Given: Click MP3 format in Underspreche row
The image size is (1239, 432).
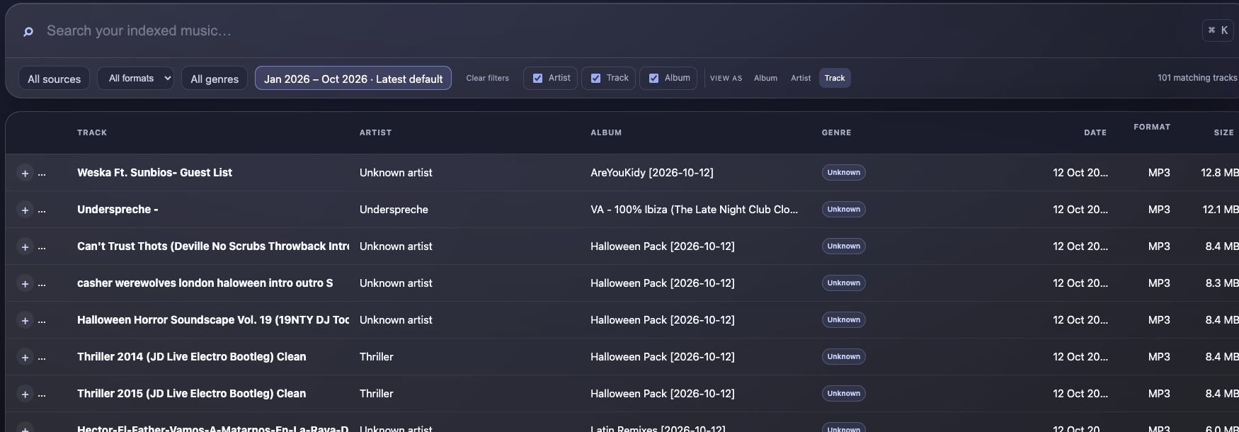Looking at the screenshot, I should (1159, 209).
